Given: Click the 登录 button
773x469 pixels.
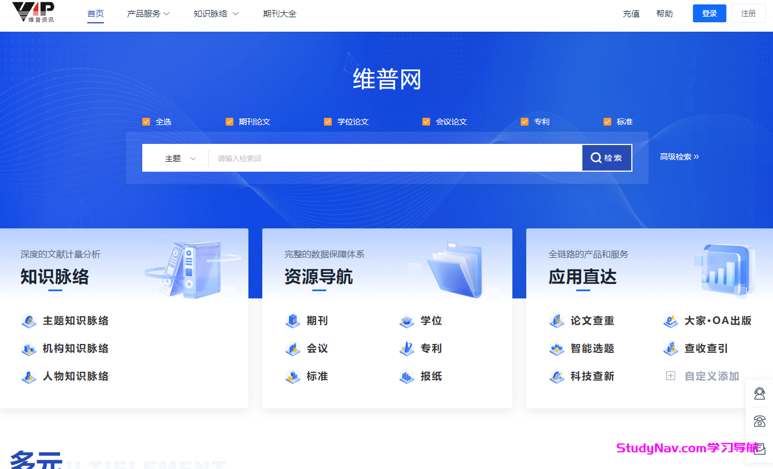Looking at the screenshot, I should tap(710, 13).
